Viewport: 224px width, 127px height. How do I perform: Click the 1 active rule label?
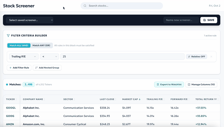tap(210, 36)
